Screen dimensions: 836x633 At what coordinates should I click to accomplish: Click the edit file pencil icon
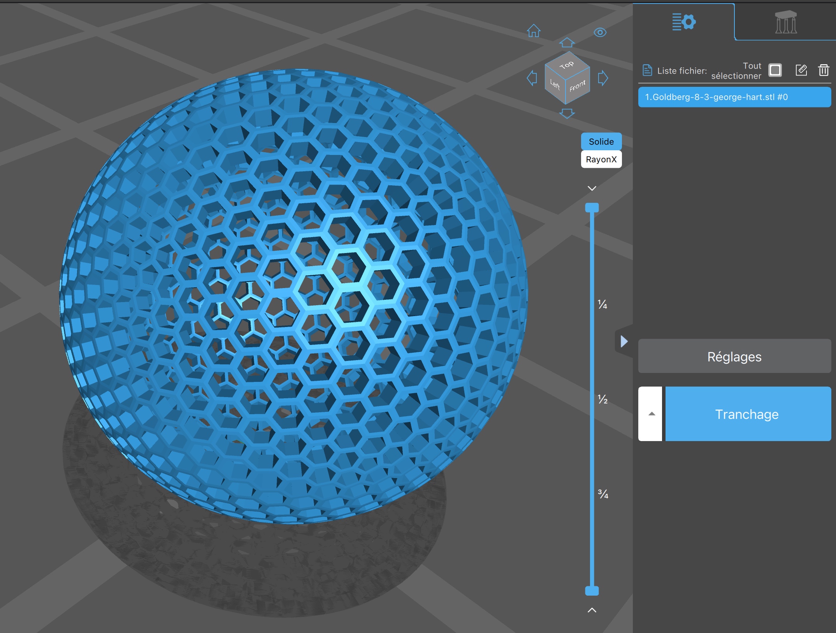click(801, 70)
